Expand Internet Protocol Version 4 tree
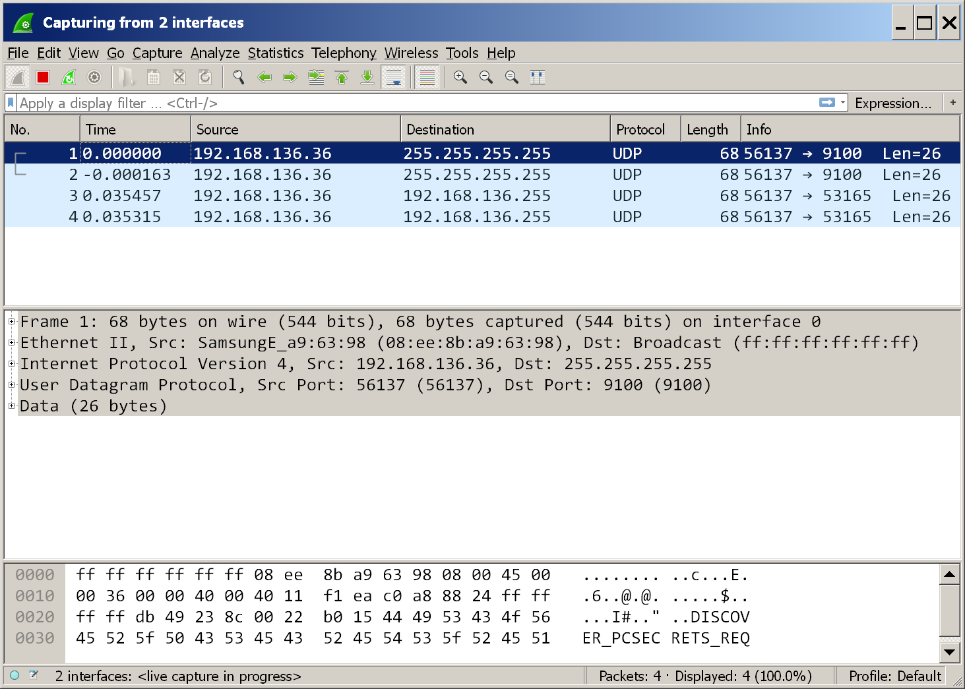 pos(11,364)
